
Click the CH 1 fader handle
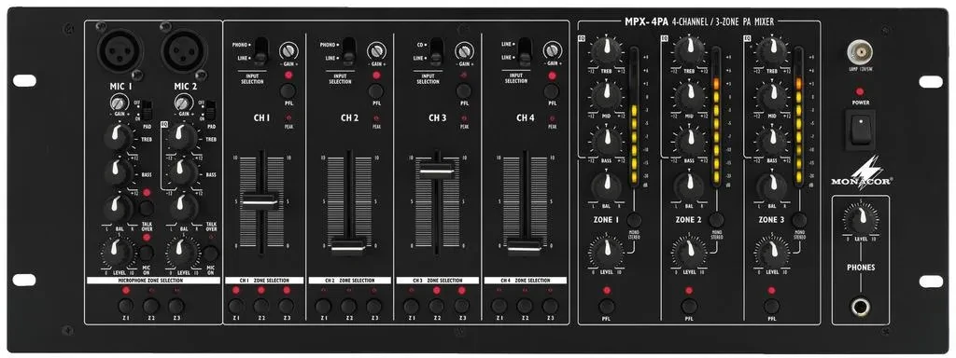(260, 200)
